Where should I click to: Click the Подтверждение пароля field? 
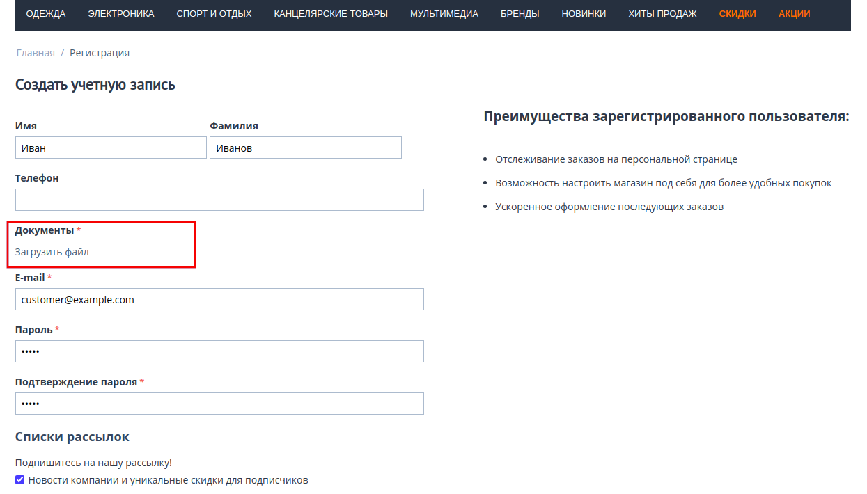(x=219, y=404)
